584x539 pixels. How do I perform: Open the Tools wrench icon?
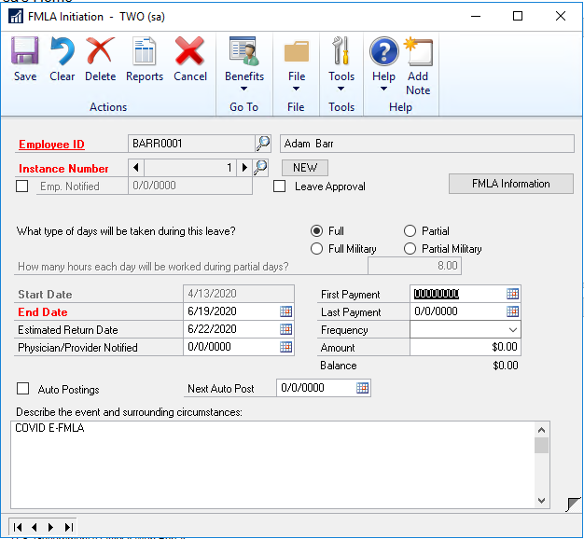[341, 51]
